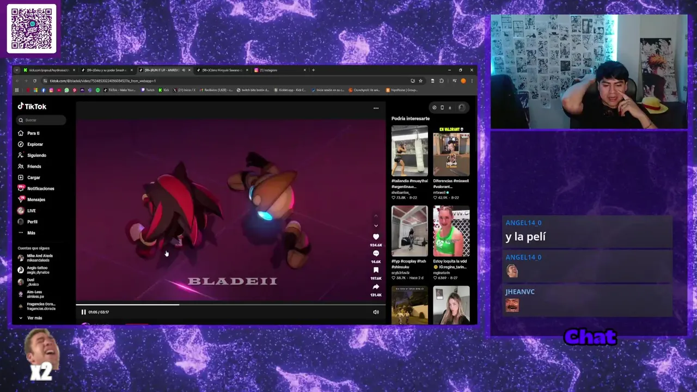Screen dimensions: 697x392
Task: Open LIVE in the sidebar
Action: (31, 211)
